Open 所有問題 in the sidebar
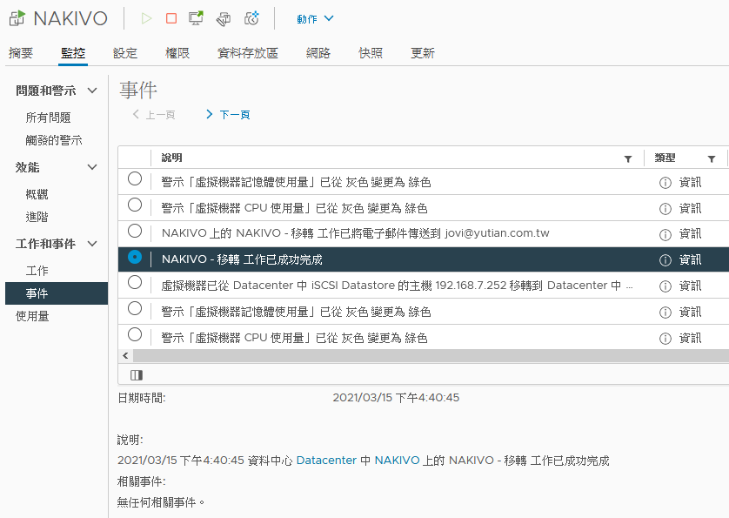 click(x=48, y=118)
